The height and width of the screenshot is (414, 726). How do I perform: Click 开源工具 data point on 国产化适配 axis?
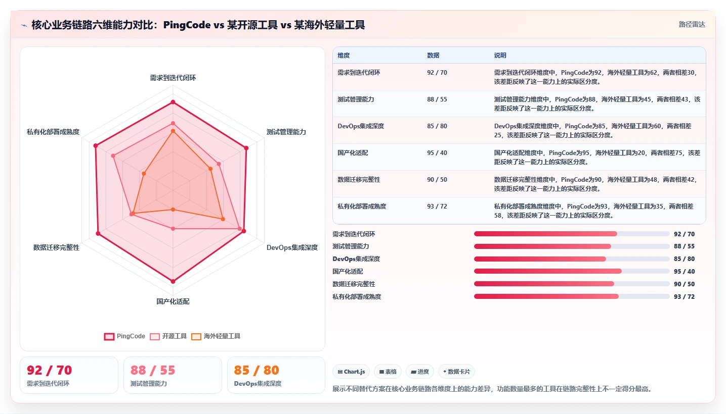point(173,229)
